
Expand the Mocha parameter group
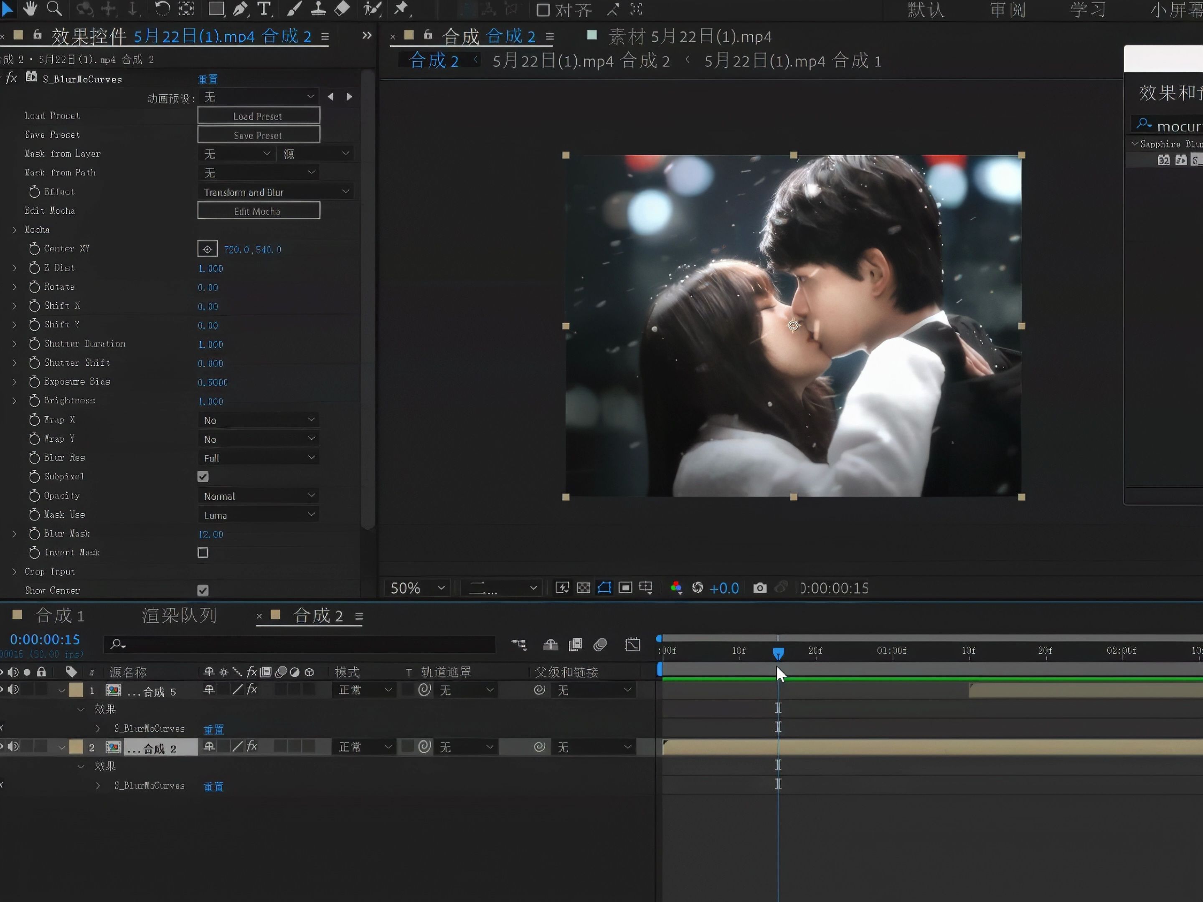pyautogui.click(x=14, y=230)
